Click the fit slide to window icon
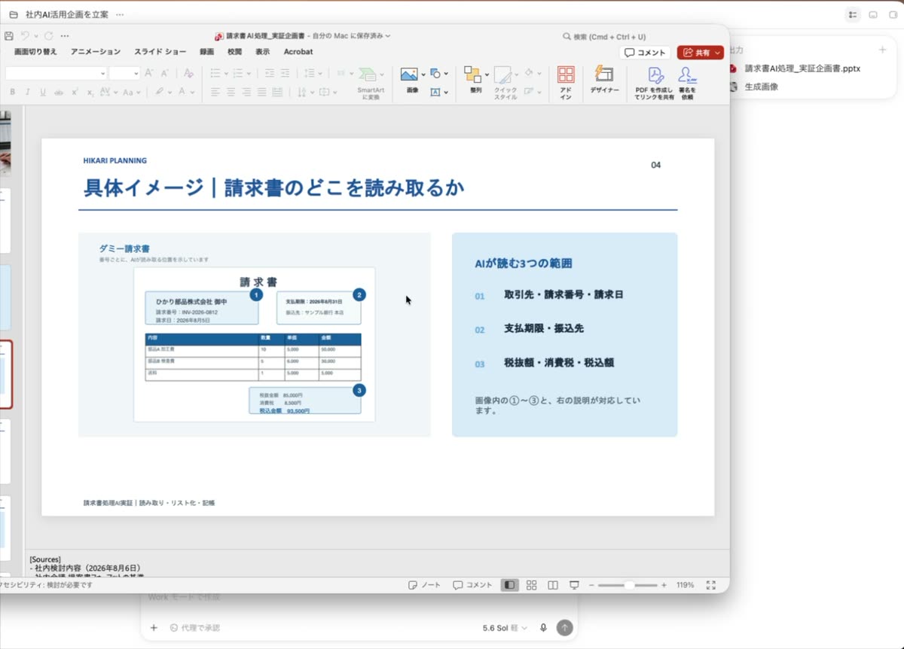This screenshot has height=649, width=904. tap(711, 585)
